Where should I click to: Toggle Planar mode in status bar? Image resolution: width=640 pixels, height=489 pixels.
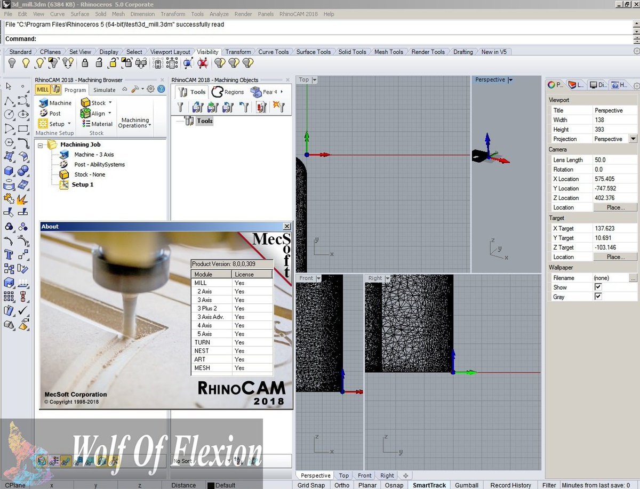click(367, 485)
